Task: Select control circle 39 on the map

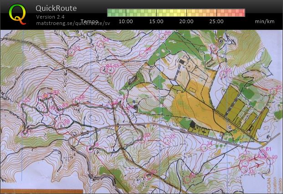Action: (x=61, y=125)
